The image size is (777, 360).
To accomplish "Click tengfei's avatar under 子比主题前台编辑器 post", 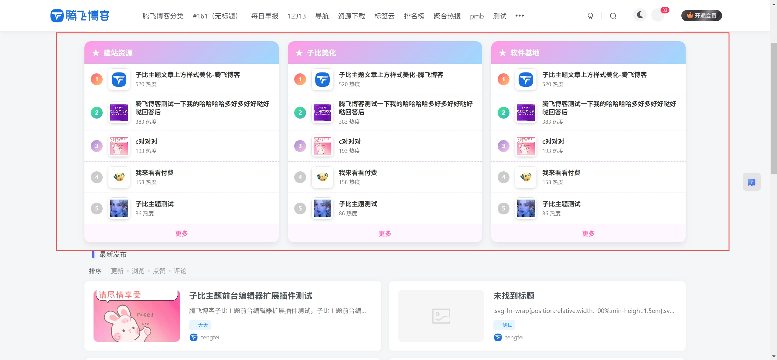I will [x=194, y=337].
